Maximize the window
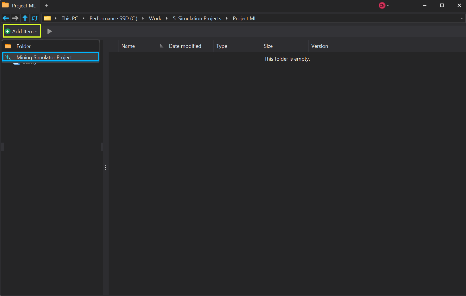Viewport: 466px width, 296px height. (442, 5)
